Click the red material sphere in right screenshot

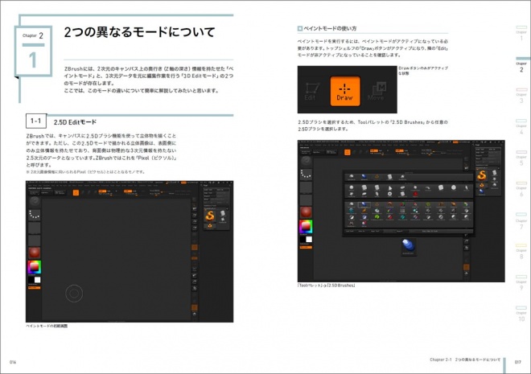click(307, 212)
